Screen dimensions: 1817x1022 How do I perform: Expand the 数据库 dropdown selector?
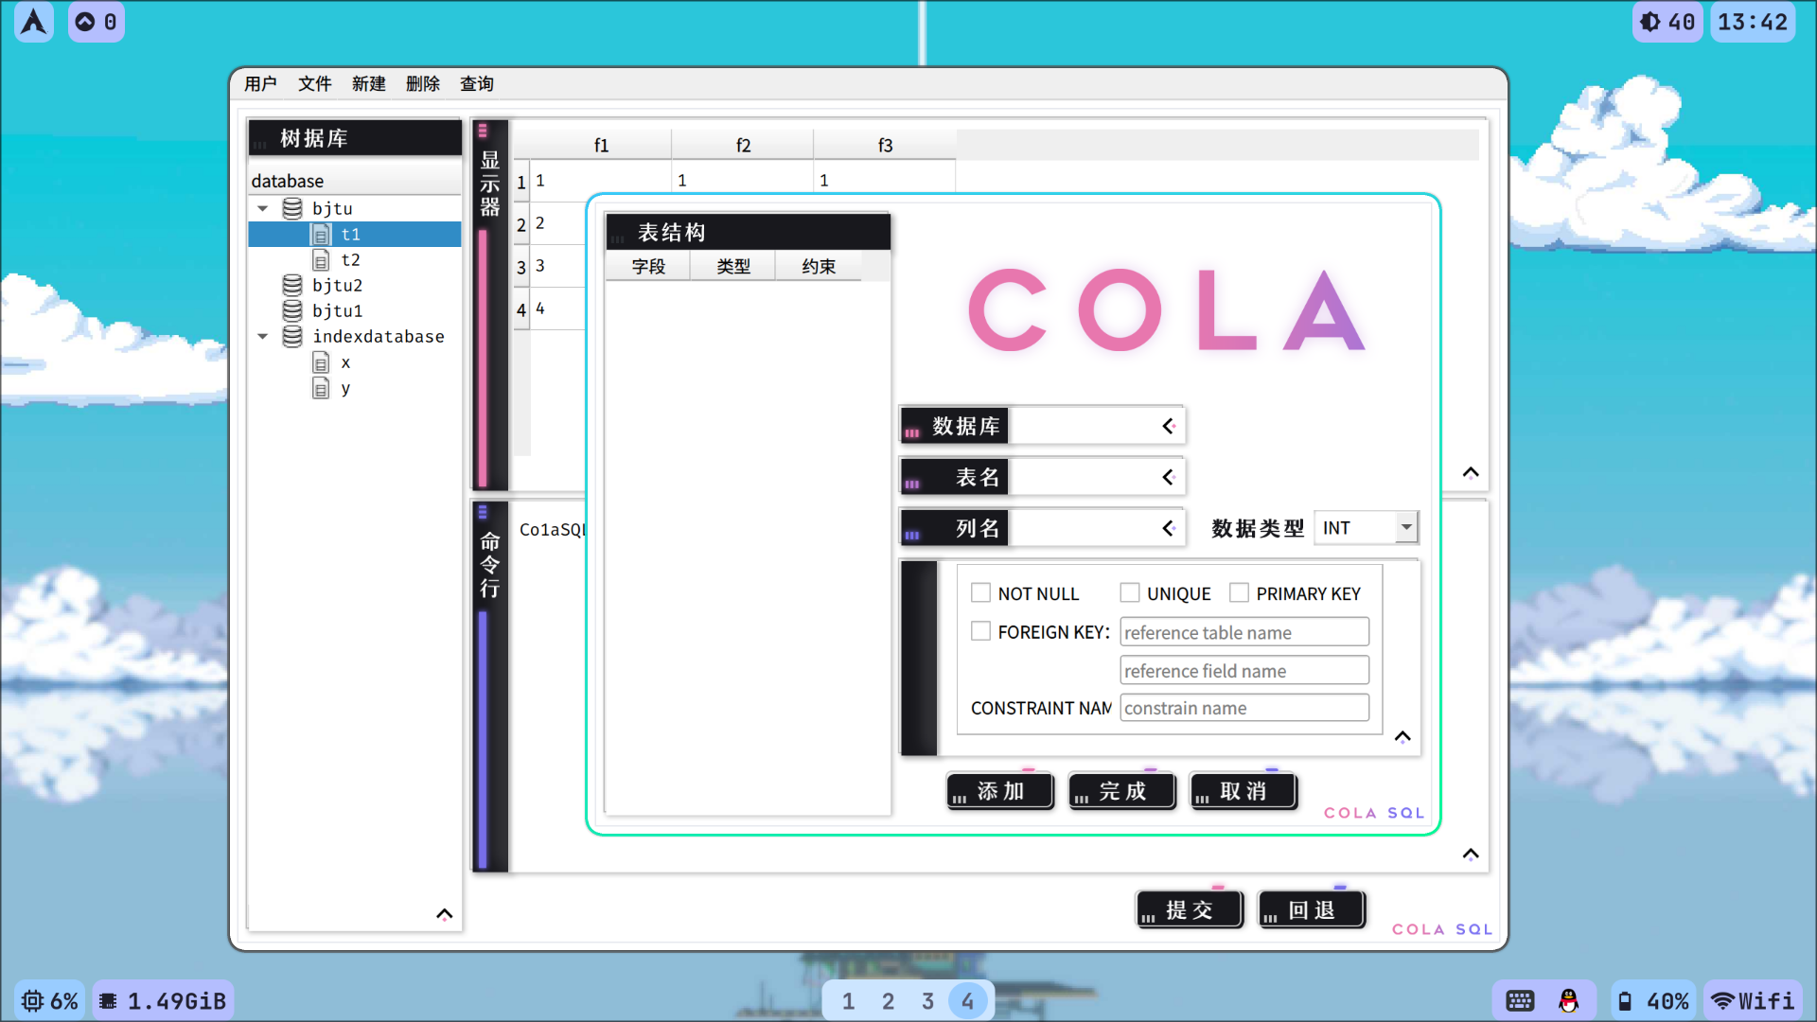point(1166,426)
